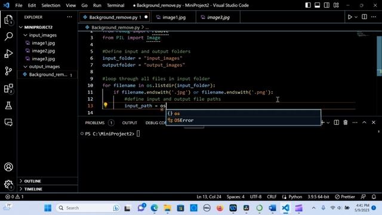This screenshot has width=382, height=215.
Task: Open the launch profile dropdown in terminal
Action: point(328,122)
